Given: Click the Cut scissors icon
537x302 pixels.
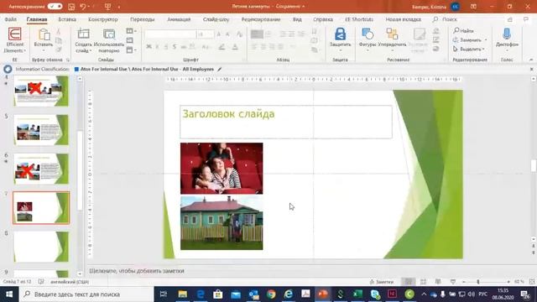Looking at the screenshot, I should (x=59, y=32).
